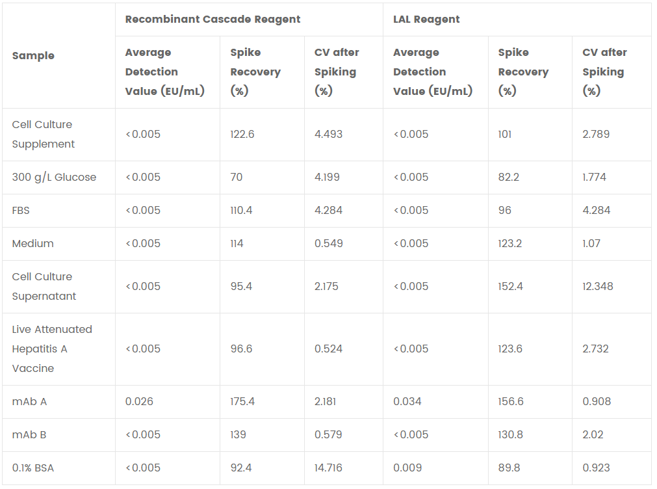Select the 12.348 CV value
This screenshot has width=657, height=489.
[x=597, y=286]
